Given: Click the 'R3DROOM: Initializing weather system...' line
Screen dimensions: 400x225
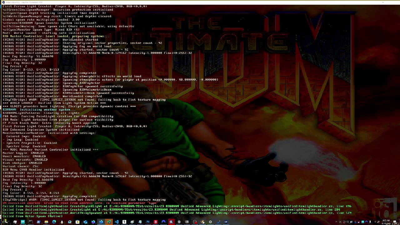Looking at the screenshot, I should point(39,110).
